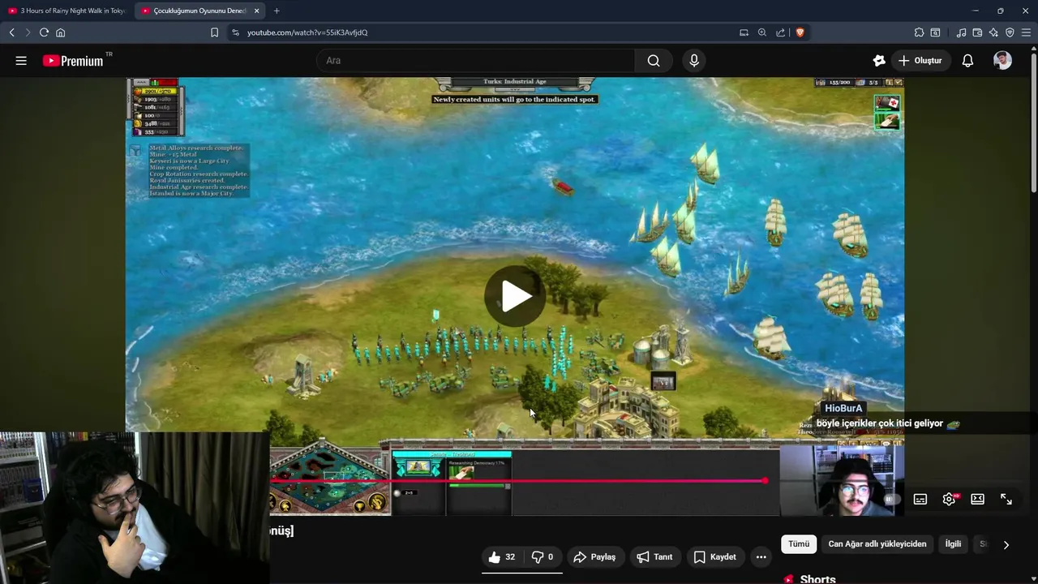Save video with the Kaydet button

715,557
